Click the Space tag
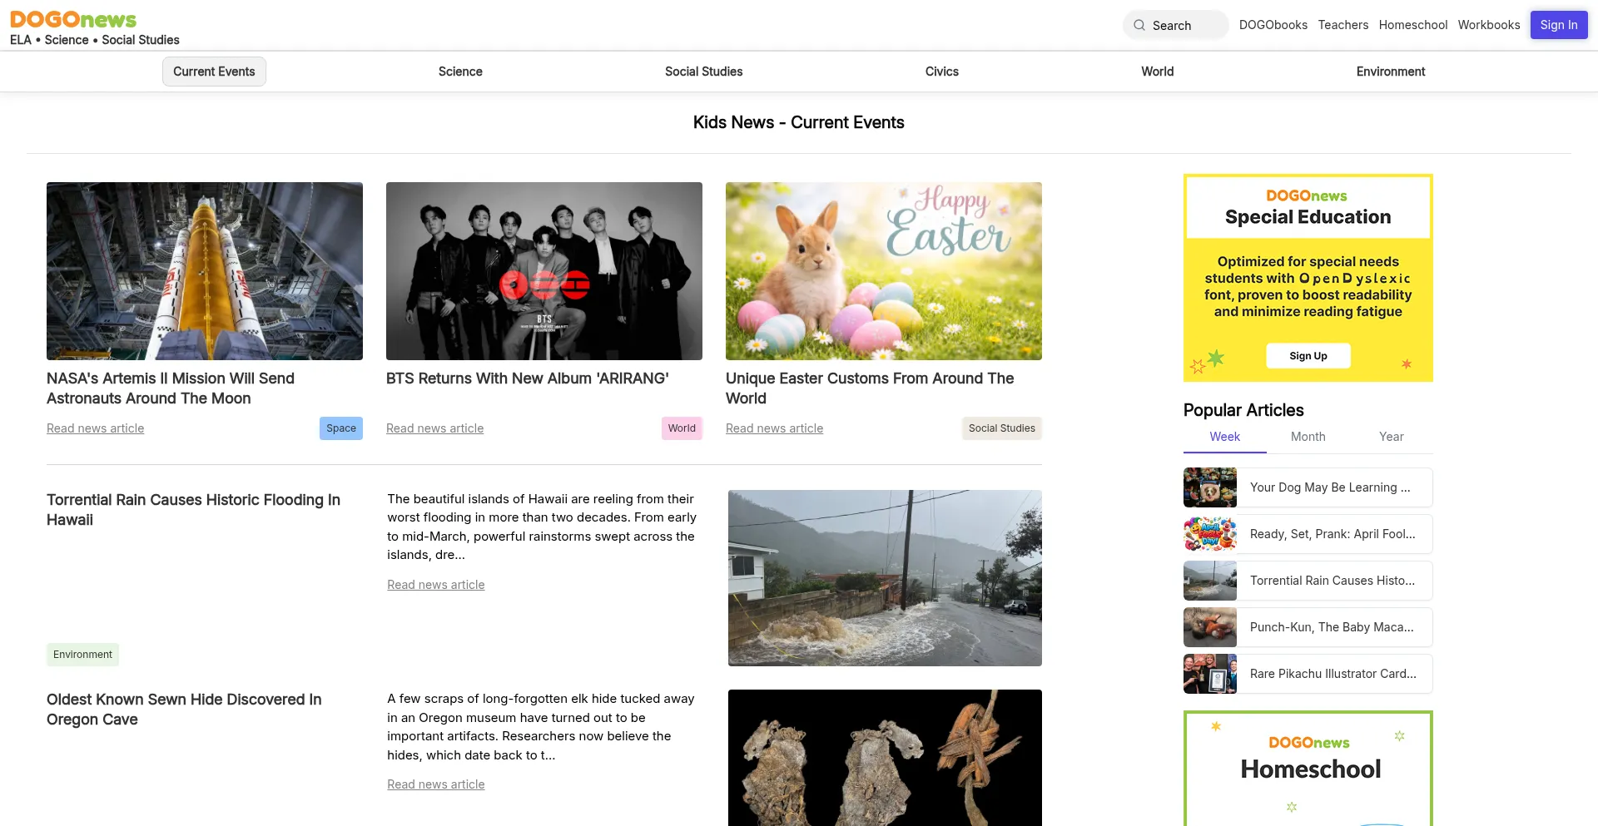The width and height of the screenshot is (1598, 826). tap(341, 428)
